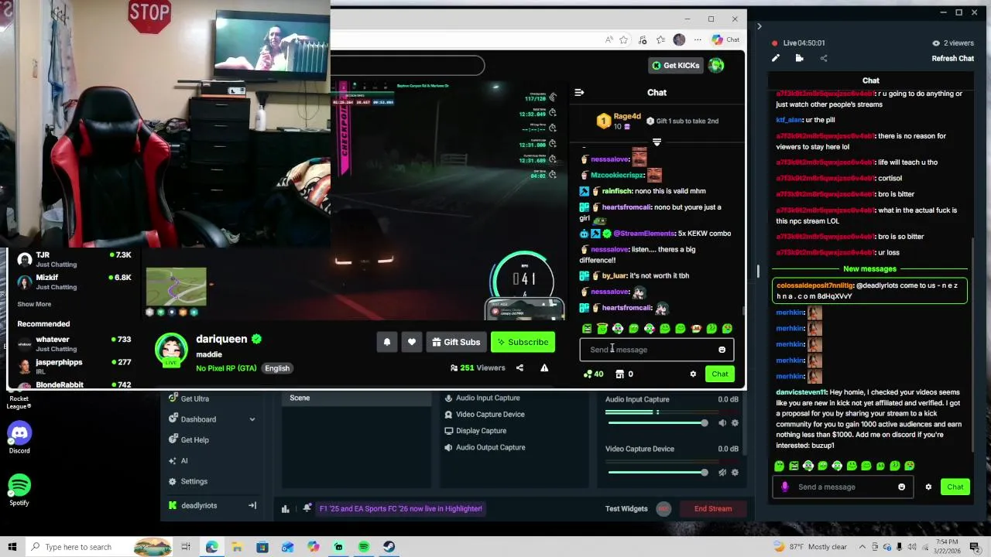Unmute the Video Capture Device audio

tap(722, 473)
